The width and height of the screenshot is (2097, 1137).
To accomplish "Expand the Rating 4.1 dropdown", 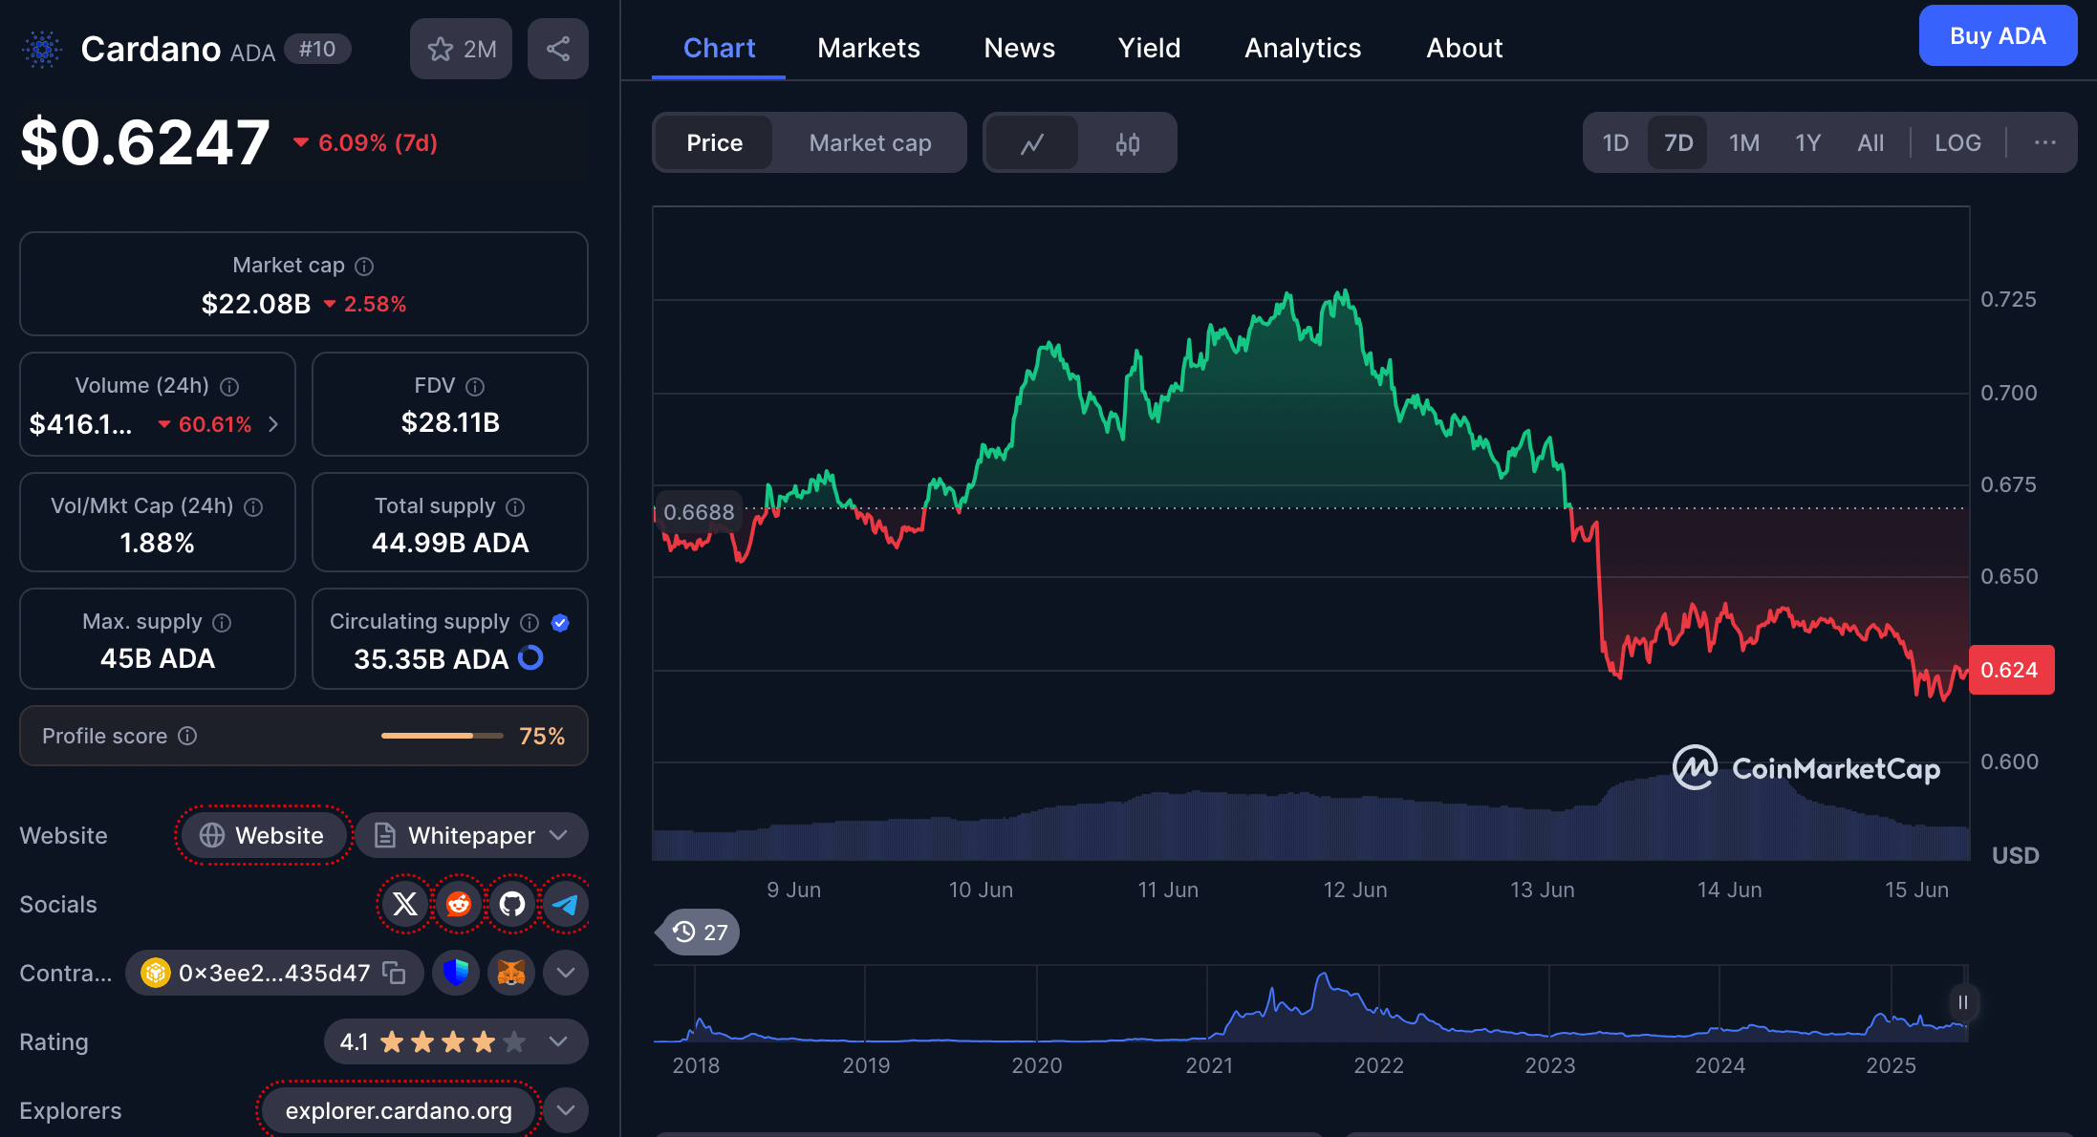I will point(558,1041).
